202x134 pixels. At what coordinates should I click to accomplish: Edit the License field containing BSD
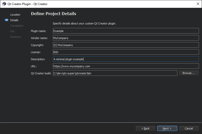(x=126, y=52)
